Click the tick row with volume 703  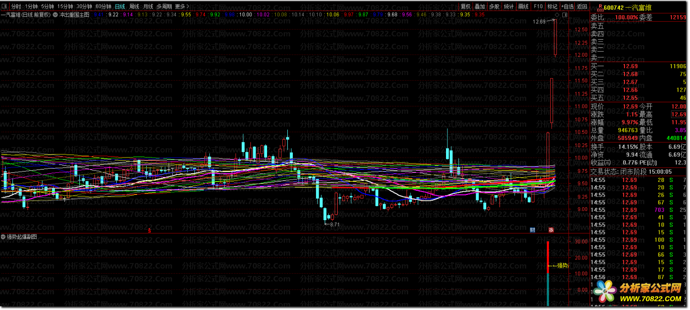click(x=638, y=210)
